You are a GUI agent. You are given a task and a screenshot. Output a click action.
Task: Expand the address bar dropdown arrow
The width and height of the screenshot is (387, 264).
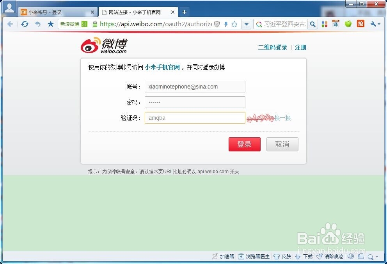coord(247,24)
